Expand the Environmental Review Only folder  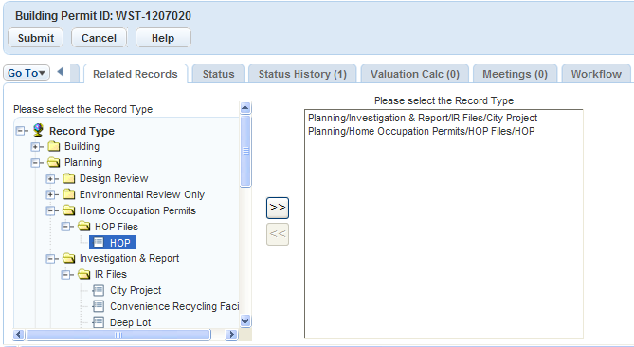[50, 194]
